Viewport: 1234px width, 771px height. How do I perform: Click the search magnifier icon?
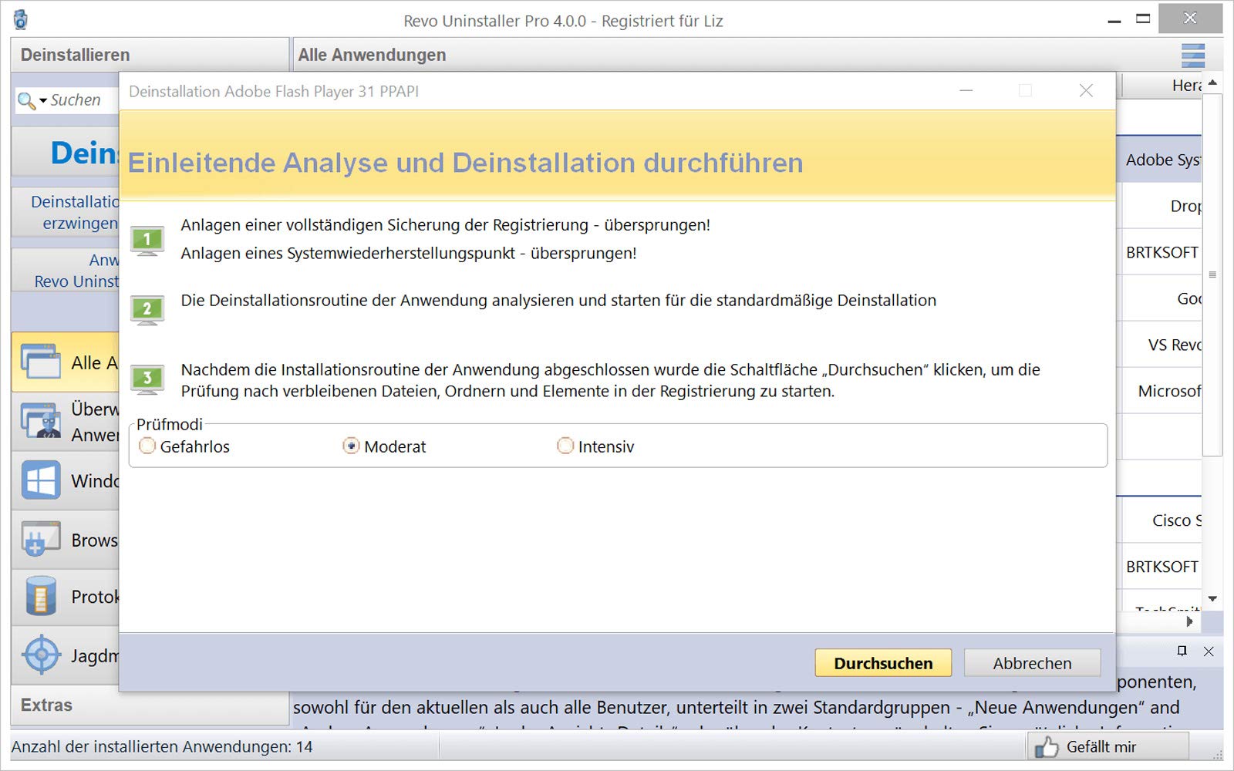click(x=25, y=101)
